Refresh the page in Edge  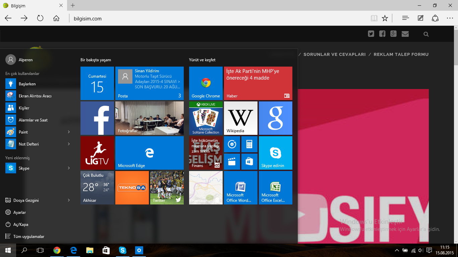pyautogui.click(x=40, y=18)
